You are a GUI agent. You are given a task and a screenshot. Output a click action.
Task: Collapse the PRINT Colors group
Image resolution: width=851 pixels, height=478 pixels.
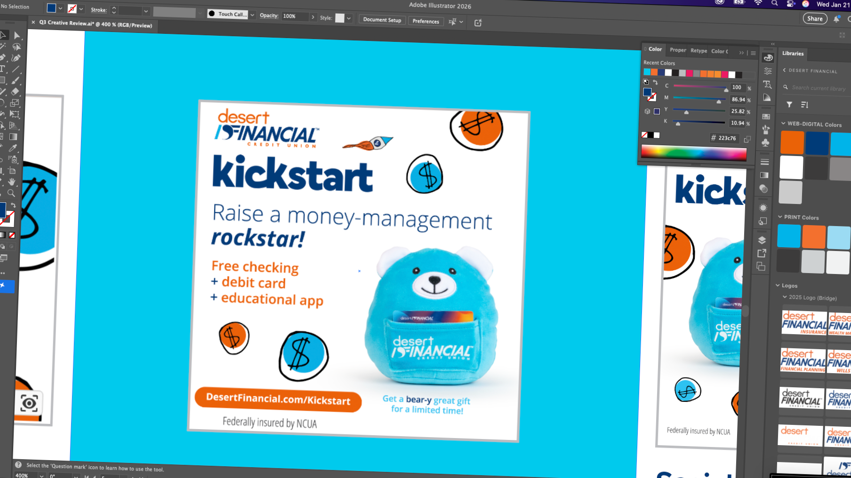(x=780, y=217)
